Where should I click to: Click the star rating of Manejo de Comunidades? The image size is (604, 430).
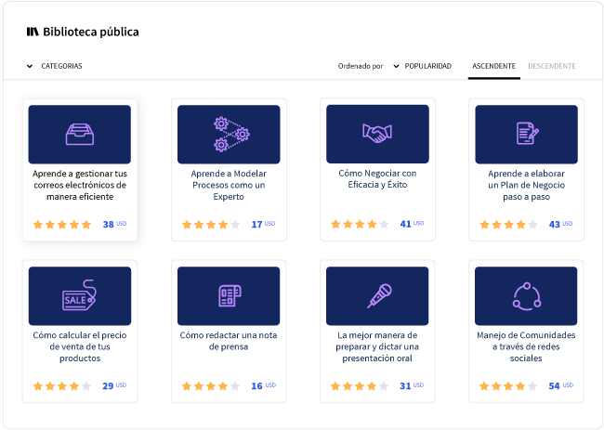tap(508, 386)
